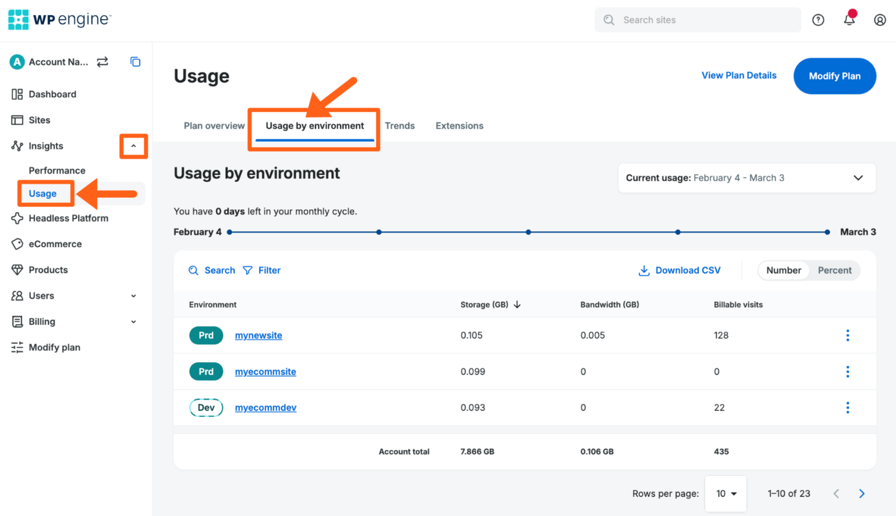Open the help question mark icon
Image resolution: width=896 pixels, height=516 pixels.
818,20
